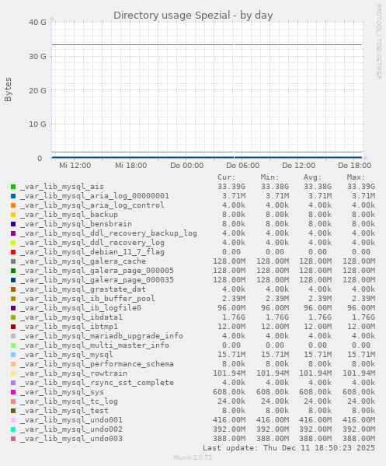Select the _var_lib_mysql_ib_logfile0 label
This screenshot has width=386, height=466.
tap(81, 308)
